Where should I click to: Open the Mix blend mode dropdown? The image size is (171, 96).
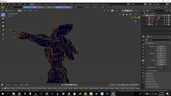pos(79,7)
